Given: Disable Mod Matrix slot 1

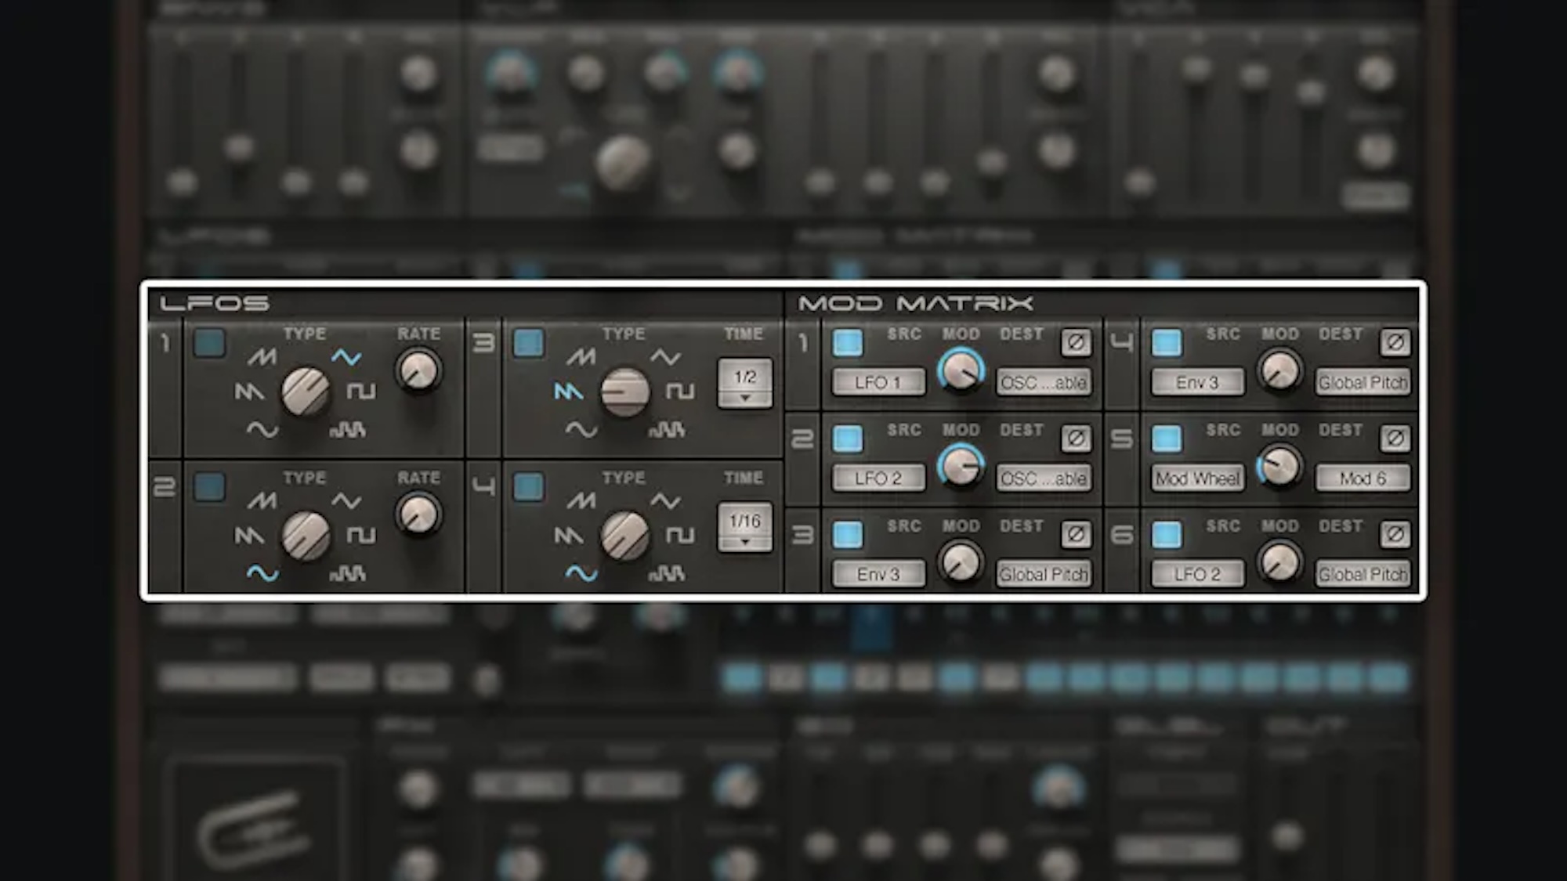Looking at the screenshot, I should pos(848,343).
